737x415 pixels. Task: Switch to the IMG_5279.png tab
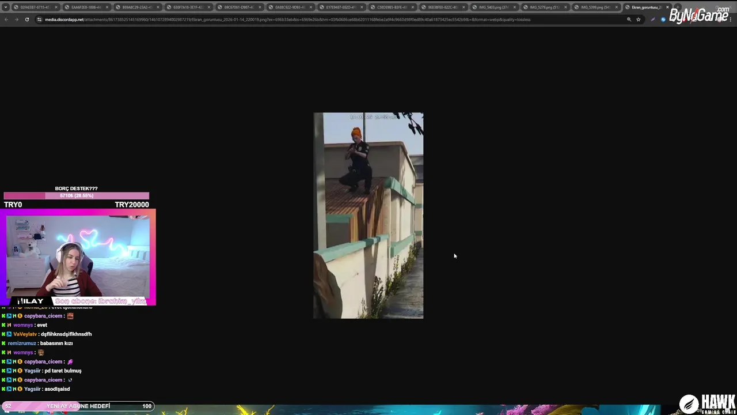point(545,7)
